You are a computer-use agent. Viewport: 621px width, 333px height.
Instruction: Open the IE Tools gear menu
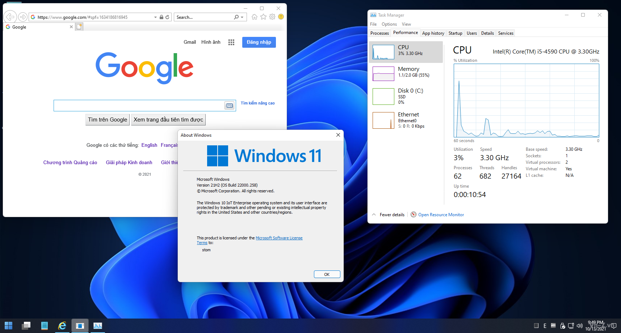point(272,17)
